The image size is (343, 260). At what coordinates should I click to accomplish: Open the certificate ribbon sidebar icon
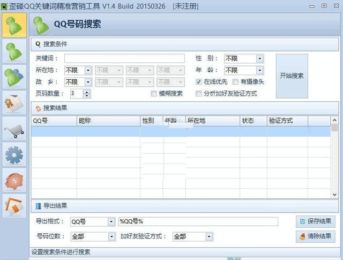point(14,103)
